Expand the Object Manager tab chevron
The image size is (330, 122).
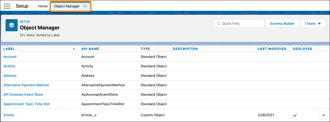[85, 6]
